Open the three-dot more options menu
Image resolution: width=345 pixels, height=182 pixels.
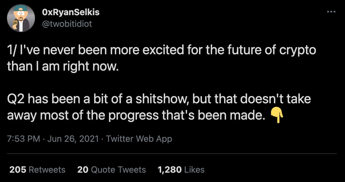[x=331, y=12]
